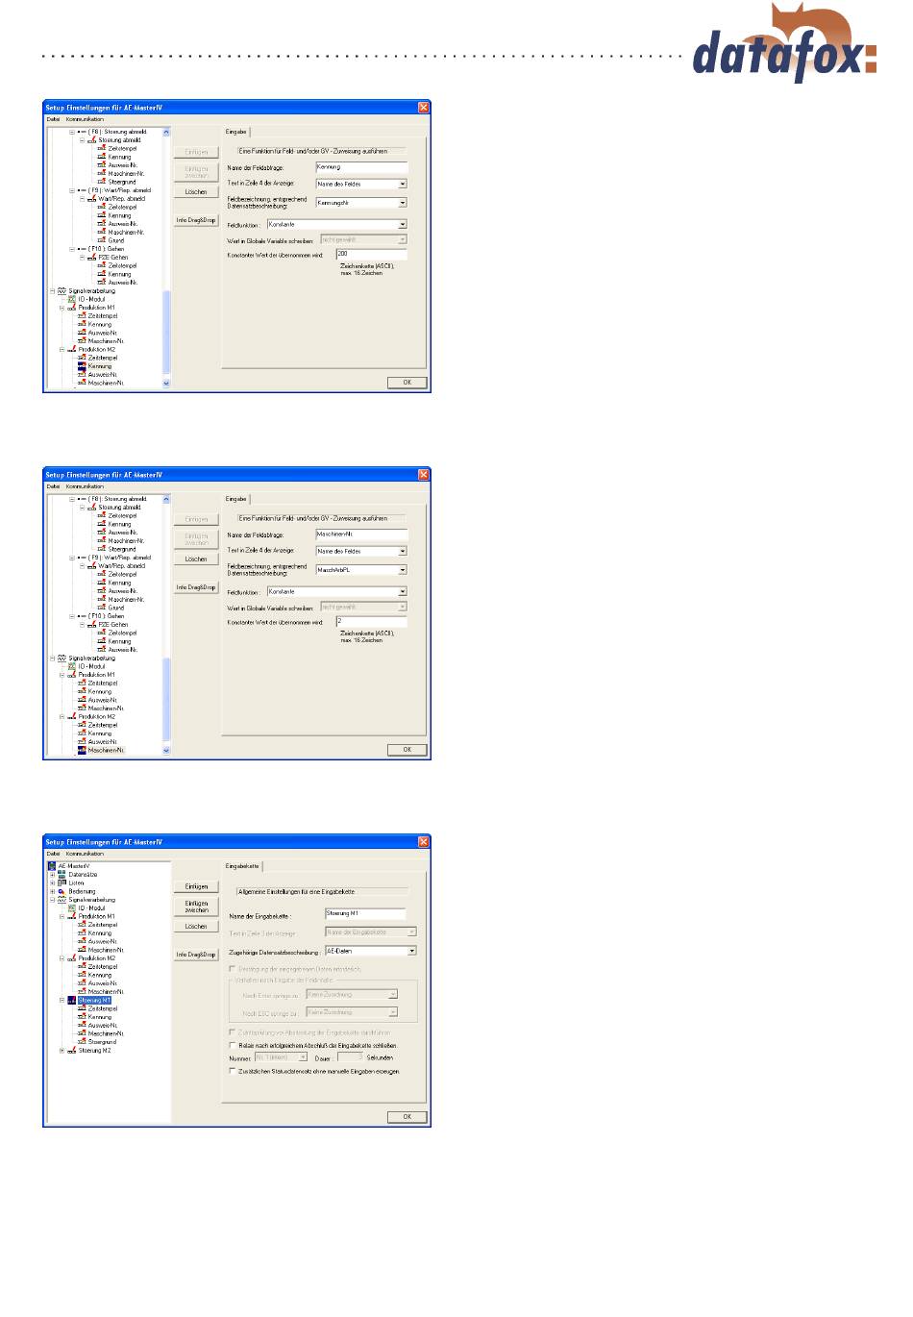Click Einfügen zwischen button in bottom dialog

point(196,907)
